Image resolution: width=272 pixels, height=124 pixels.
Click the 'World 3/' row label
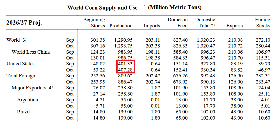[17, 40]
